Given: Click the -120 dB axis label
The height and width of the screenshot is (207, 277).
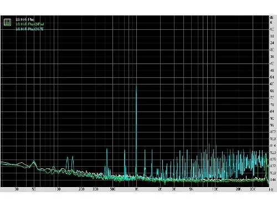Looking at the screenshot, I should click(273, 152).
